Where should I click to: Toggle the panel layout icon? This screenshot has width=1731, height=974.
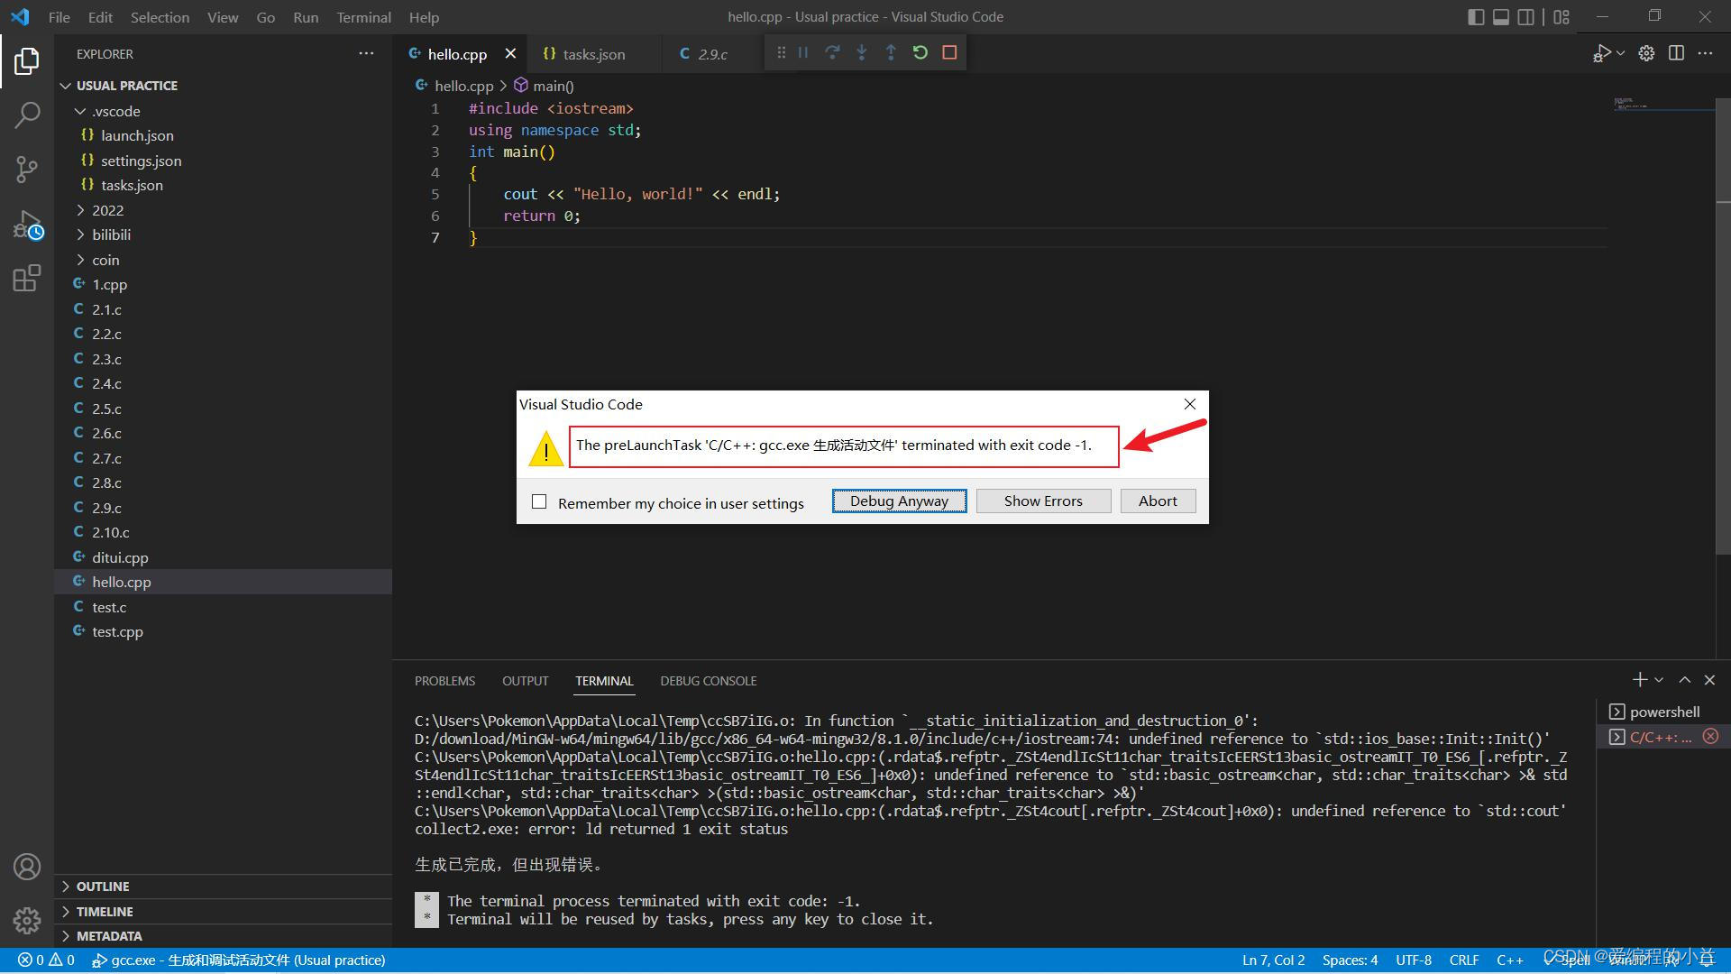click(1501, 17)
